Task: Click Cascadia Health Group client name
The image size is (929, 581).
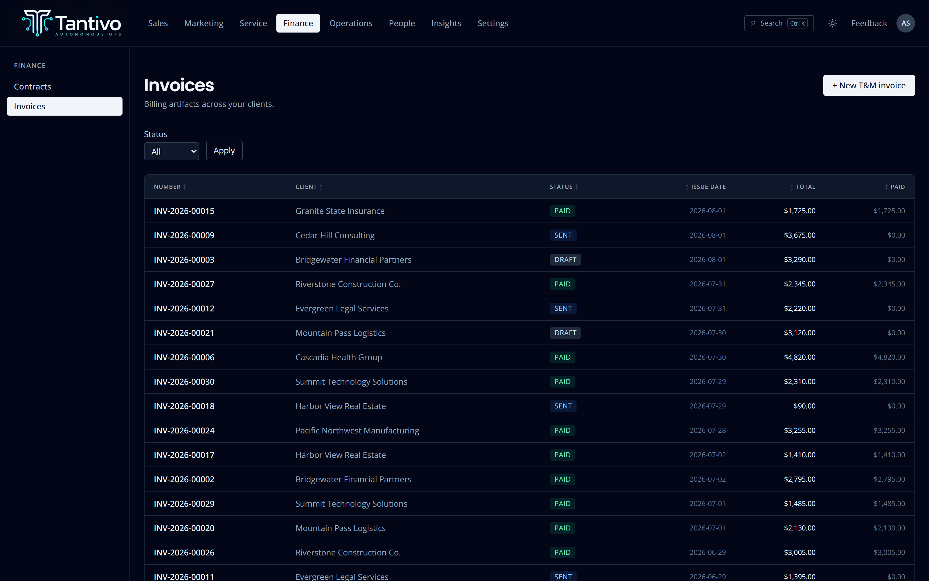Action: 339,357
